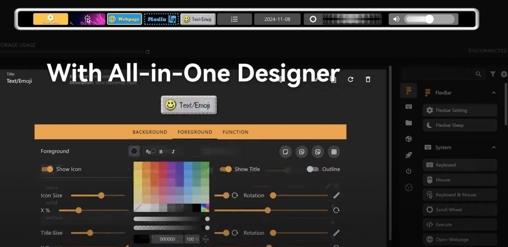Screen dimensions: 508x247
Task: Click the scroll wheel ring on FlexBar preview
Action: (313, 19)
